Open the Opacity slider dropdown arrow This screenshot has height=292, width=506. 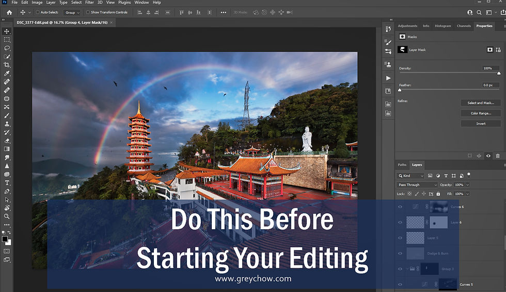click(468, 185)
